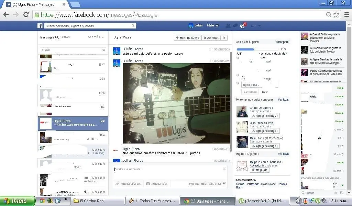Viewport: 352px width, 206px height.
Task: Click Inicio link in the Facebook top bar
Action: coord(210,25)
